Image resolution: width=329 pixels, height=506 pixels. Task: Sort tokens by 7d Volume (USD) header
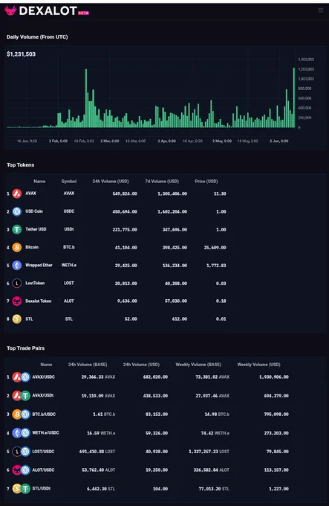pyautogui.click(x=162, y=182)
